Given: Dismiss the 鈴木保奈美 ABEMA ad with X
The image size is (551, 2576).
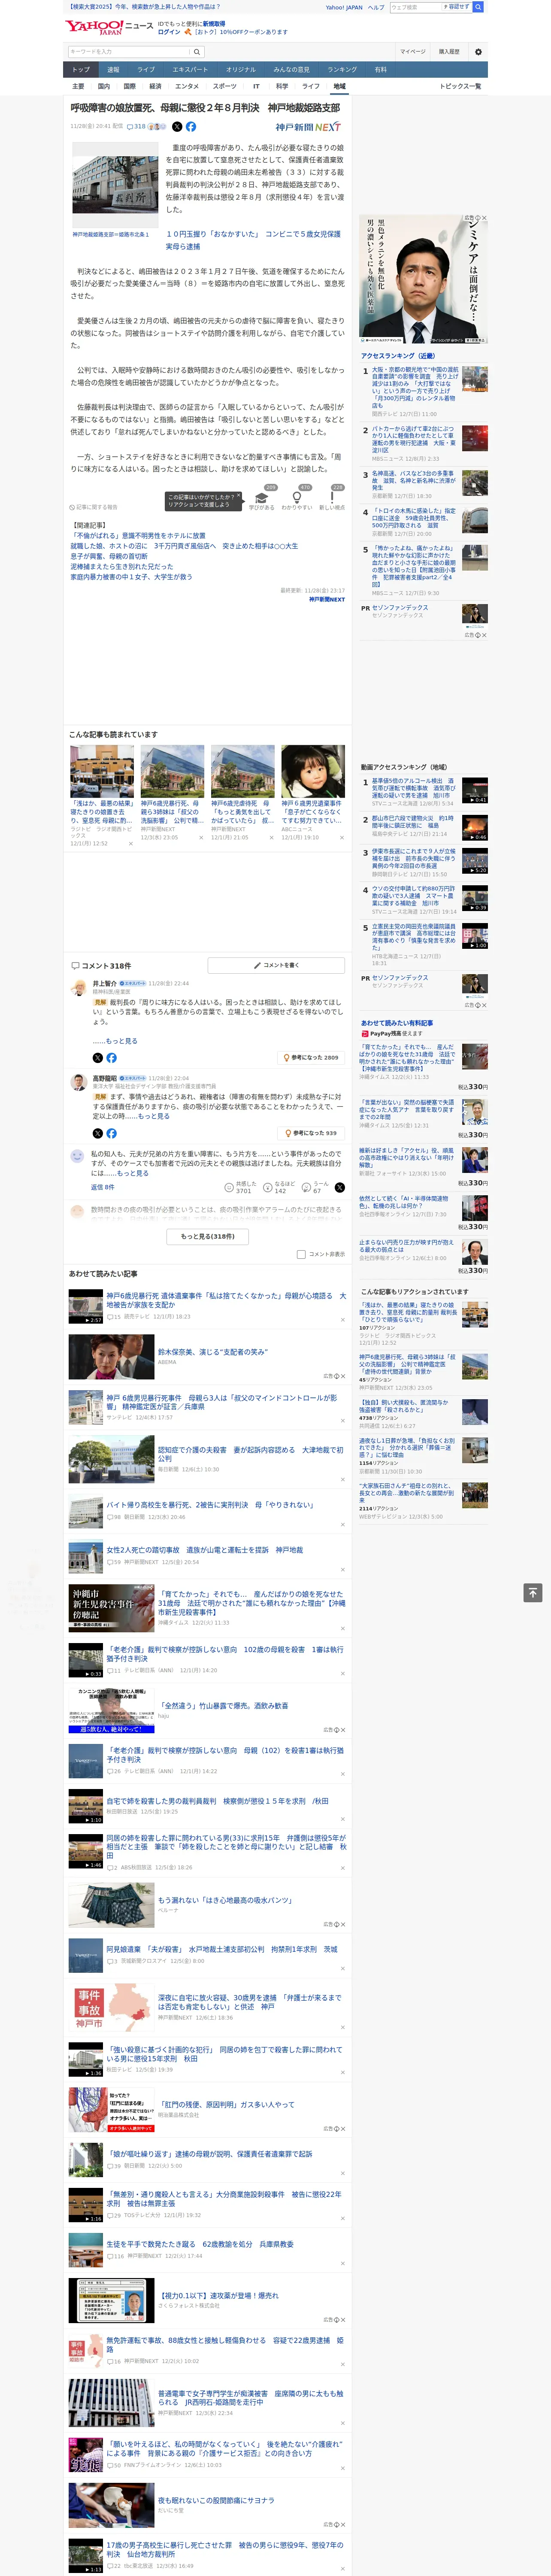Looking at the screenshot, I should 343,1376.
